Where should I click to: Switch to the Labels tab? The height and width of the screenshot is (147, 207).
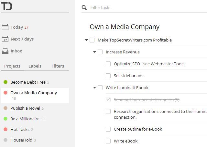click(35, 66)
